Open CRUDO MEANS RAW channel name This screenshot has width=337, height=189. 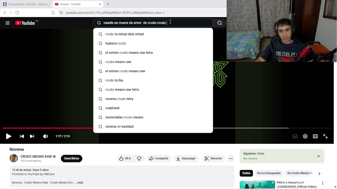click(36, 156)
